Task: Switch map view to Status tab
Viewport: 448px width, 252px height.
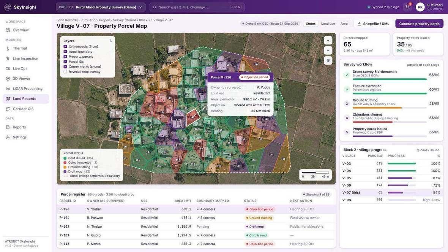Action: pos(311,24)
